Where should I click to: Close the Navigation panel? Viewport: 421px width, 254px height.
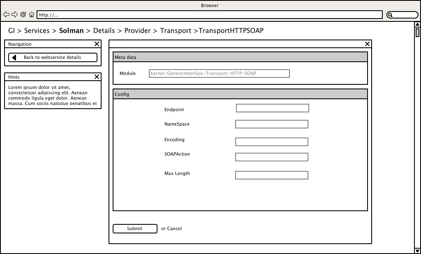coord(97,44)
